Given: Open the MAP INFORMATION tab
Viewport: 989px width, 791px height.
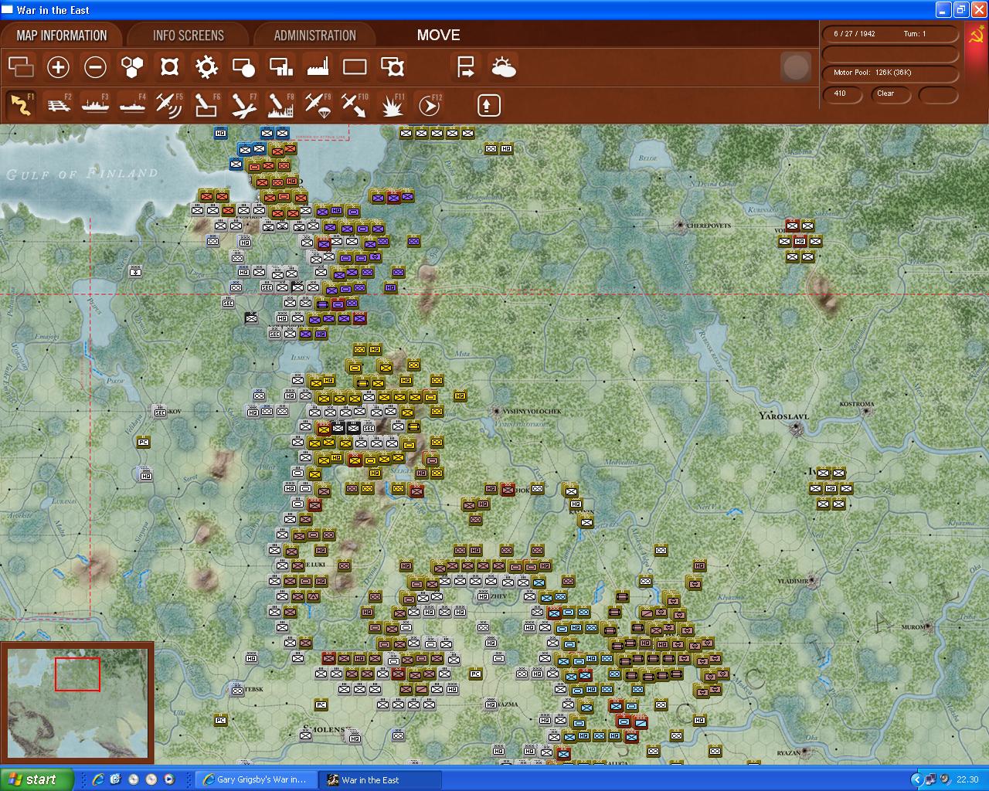Looking at the screenshot, I should tap(62, 36).
